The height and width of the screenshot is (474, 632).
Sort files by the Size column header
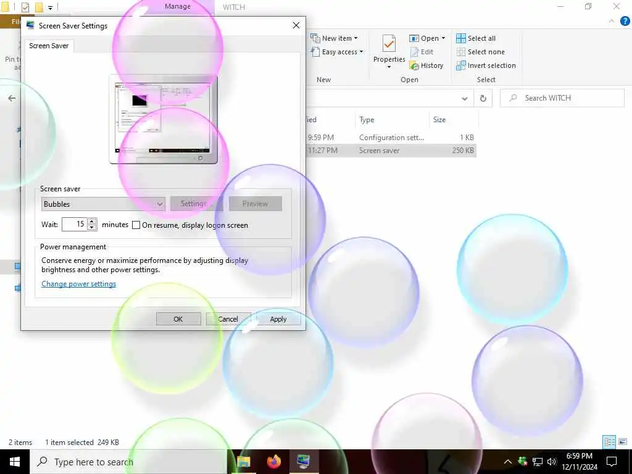(x=454, y=120)
